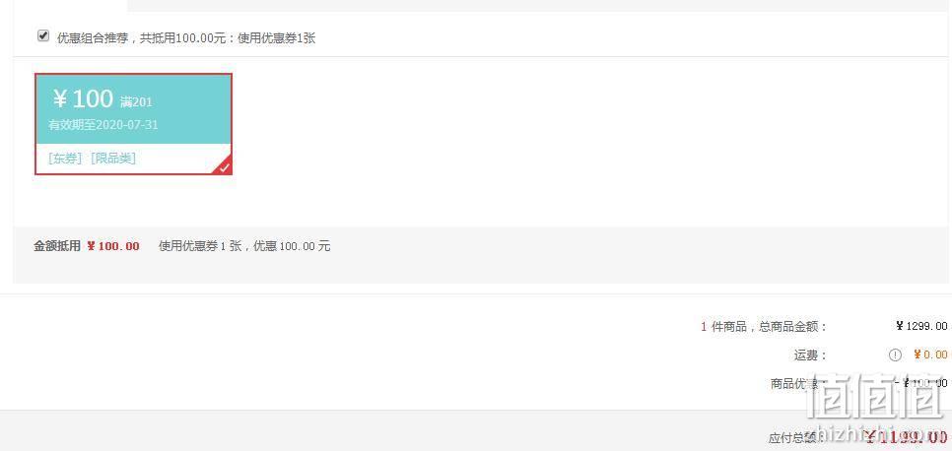Click the [限品类] tag on the coupon

[x=113, y=159]
